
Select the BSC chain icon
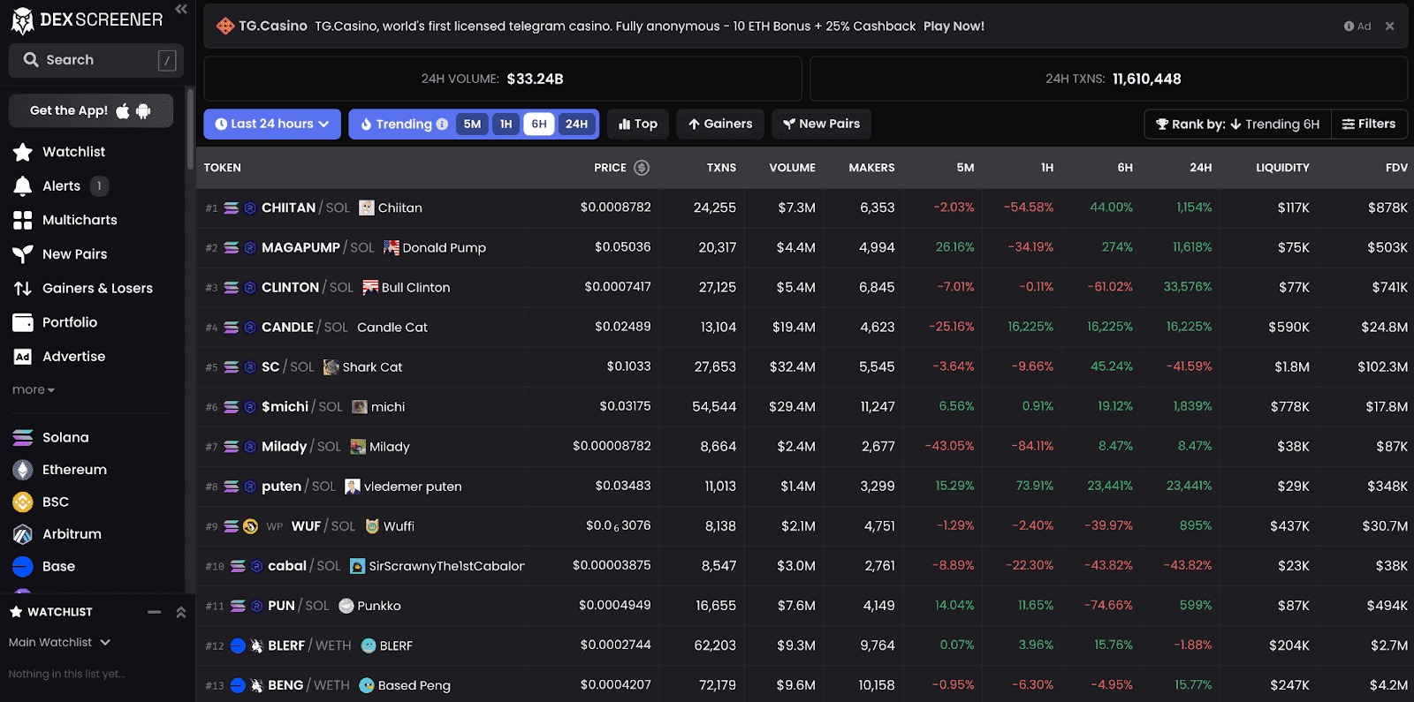pos(23,502)
